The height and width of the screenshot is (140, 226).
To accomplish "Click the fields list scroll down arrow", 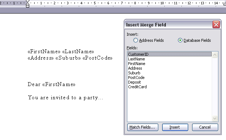I will click(x=215, y=119).
